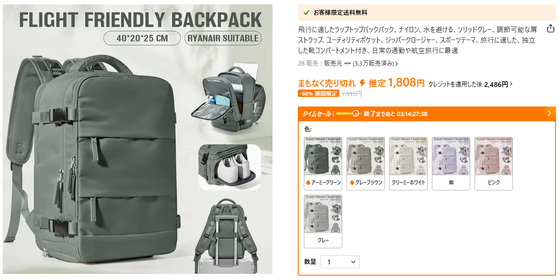The image size is (559, 280).
Task: Open the flash sale arrow at bar end
Action: [549, 113]
